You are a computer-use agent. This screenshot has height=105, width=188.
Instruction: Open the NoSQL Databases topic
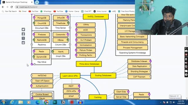(96, 17)
